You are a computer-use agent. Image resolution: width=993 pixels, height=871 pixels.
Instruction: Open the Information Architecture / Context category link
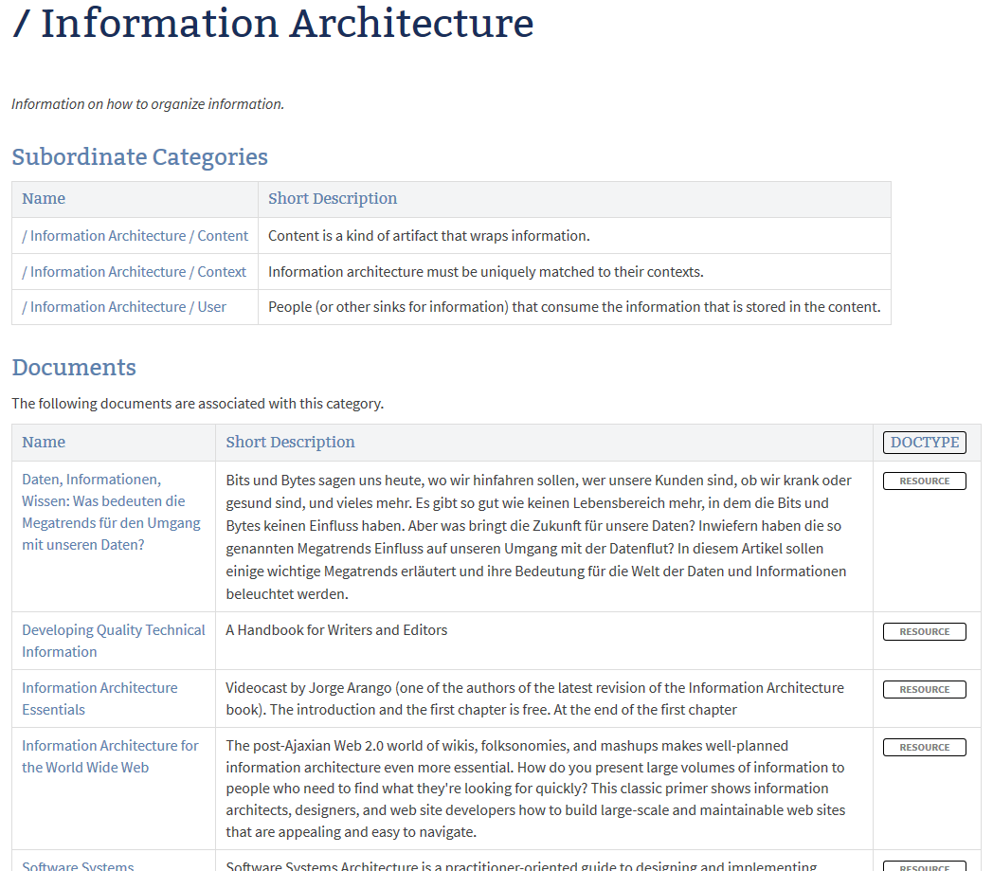pyautogui.click(x=134, y=272)
